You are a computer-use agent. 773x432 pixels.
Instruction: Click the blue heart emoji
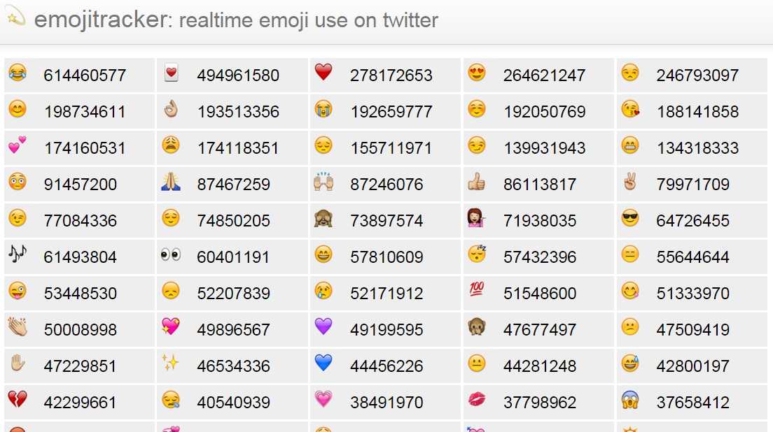click(x=323, y=363)
